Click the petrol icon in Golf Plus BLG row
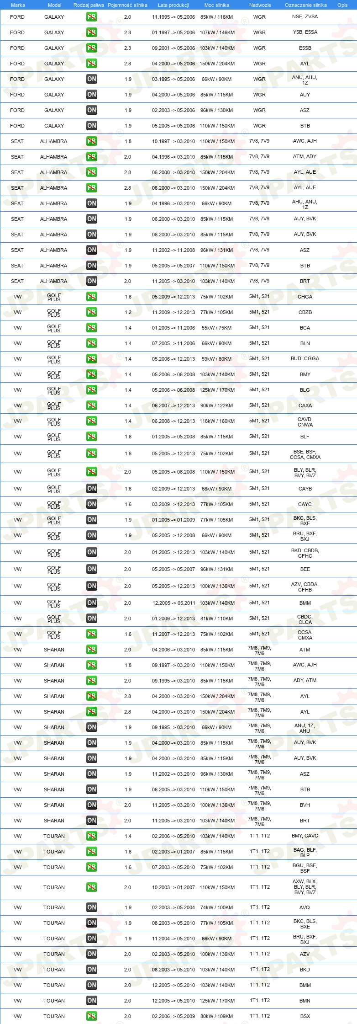 (92, 390)
